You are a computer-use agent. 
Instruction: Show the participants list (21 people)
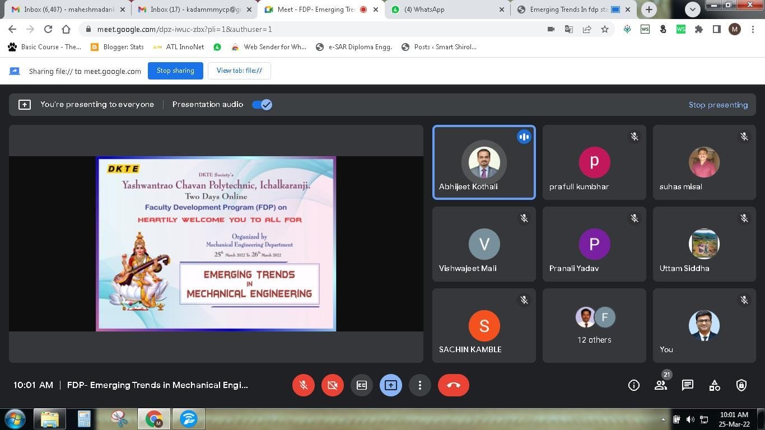pyautogui.click(x=661, y=385)
